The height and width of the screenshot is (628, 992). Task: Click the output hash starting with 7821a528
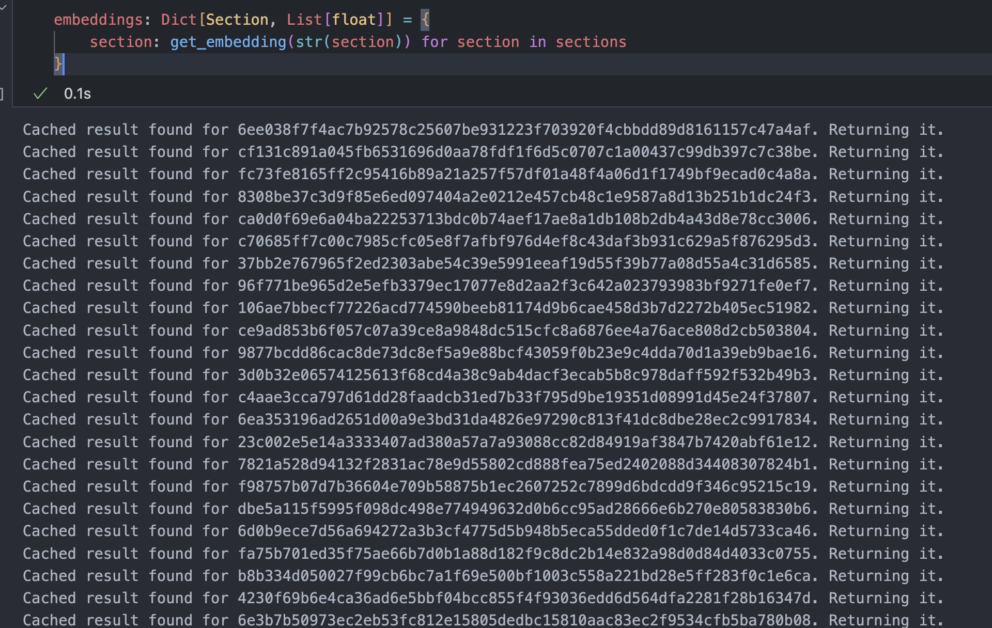tap(524, 464)
